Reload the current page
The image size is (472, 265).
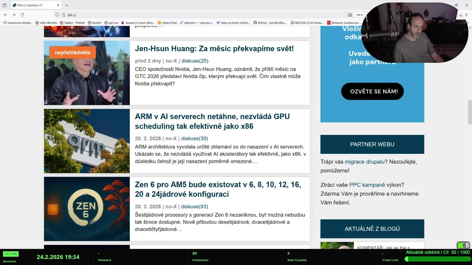[x=22, y=15]
